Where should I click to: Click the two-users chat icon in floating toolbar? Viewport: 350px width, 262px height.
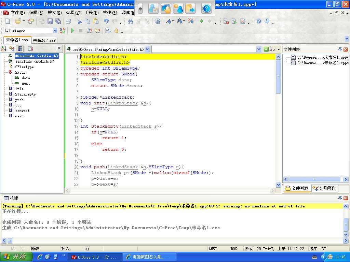pos(178,9)
